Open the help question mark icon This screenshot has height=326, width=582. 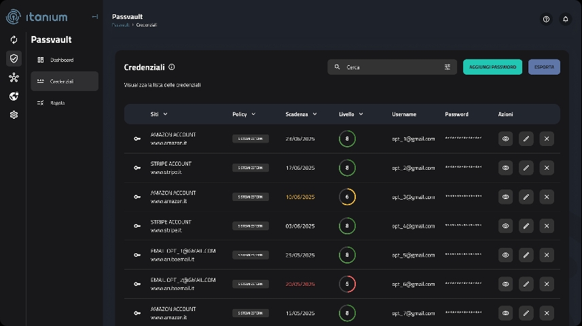tap(546, 19)
